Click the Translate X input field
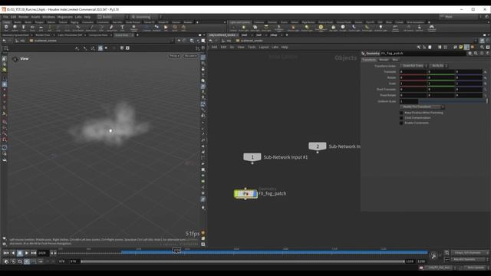 (x=413, y=71)
